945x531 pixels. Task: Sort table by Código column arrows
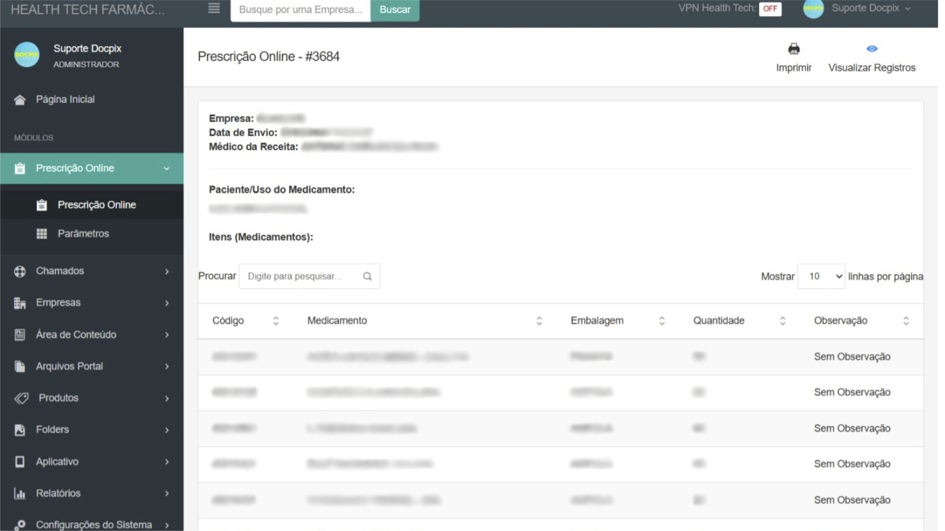[276, 321]
